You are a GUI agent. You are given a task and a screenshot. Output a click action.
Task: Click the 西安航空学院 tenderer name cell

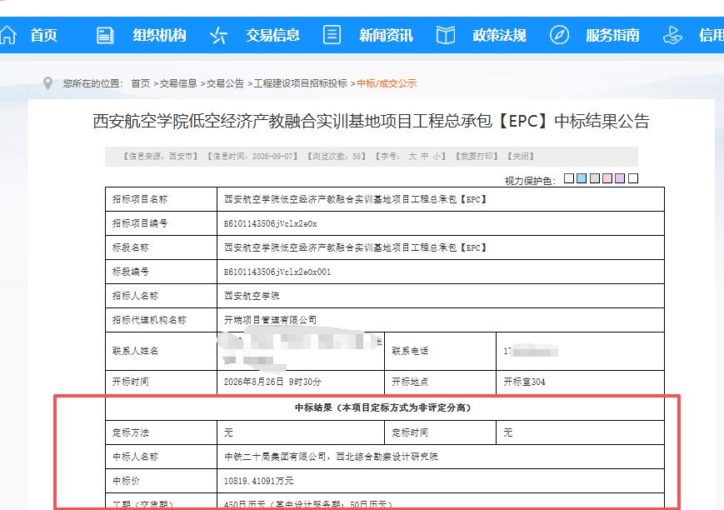click(441, 296)
